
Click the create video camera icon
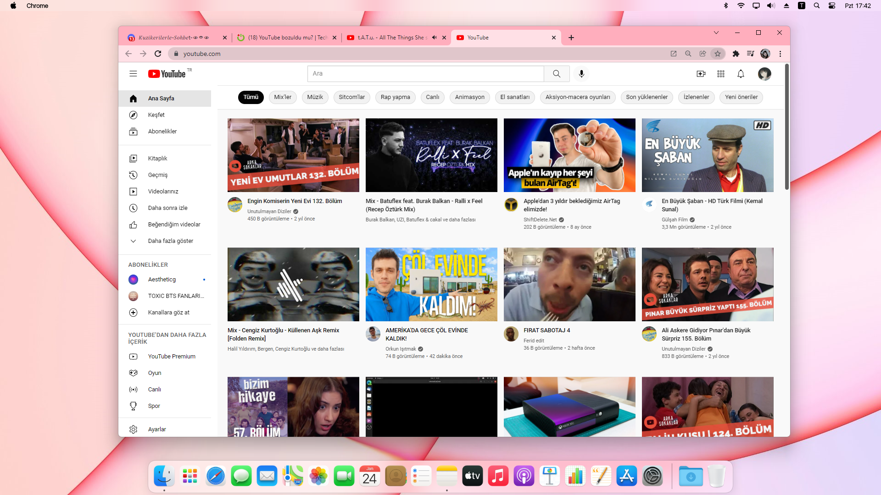701,74
